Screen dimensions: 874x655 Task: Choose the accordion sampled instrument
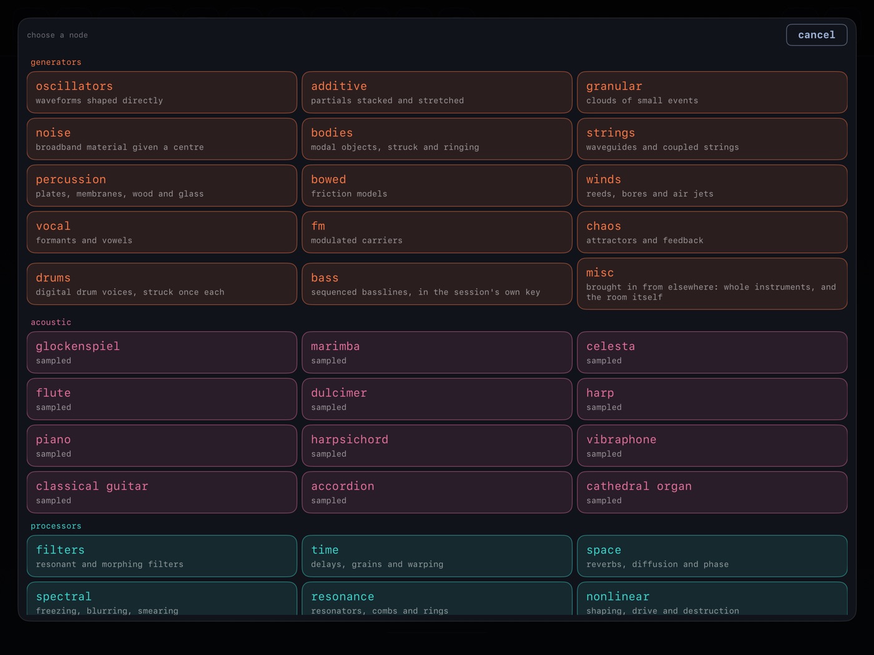437,492
